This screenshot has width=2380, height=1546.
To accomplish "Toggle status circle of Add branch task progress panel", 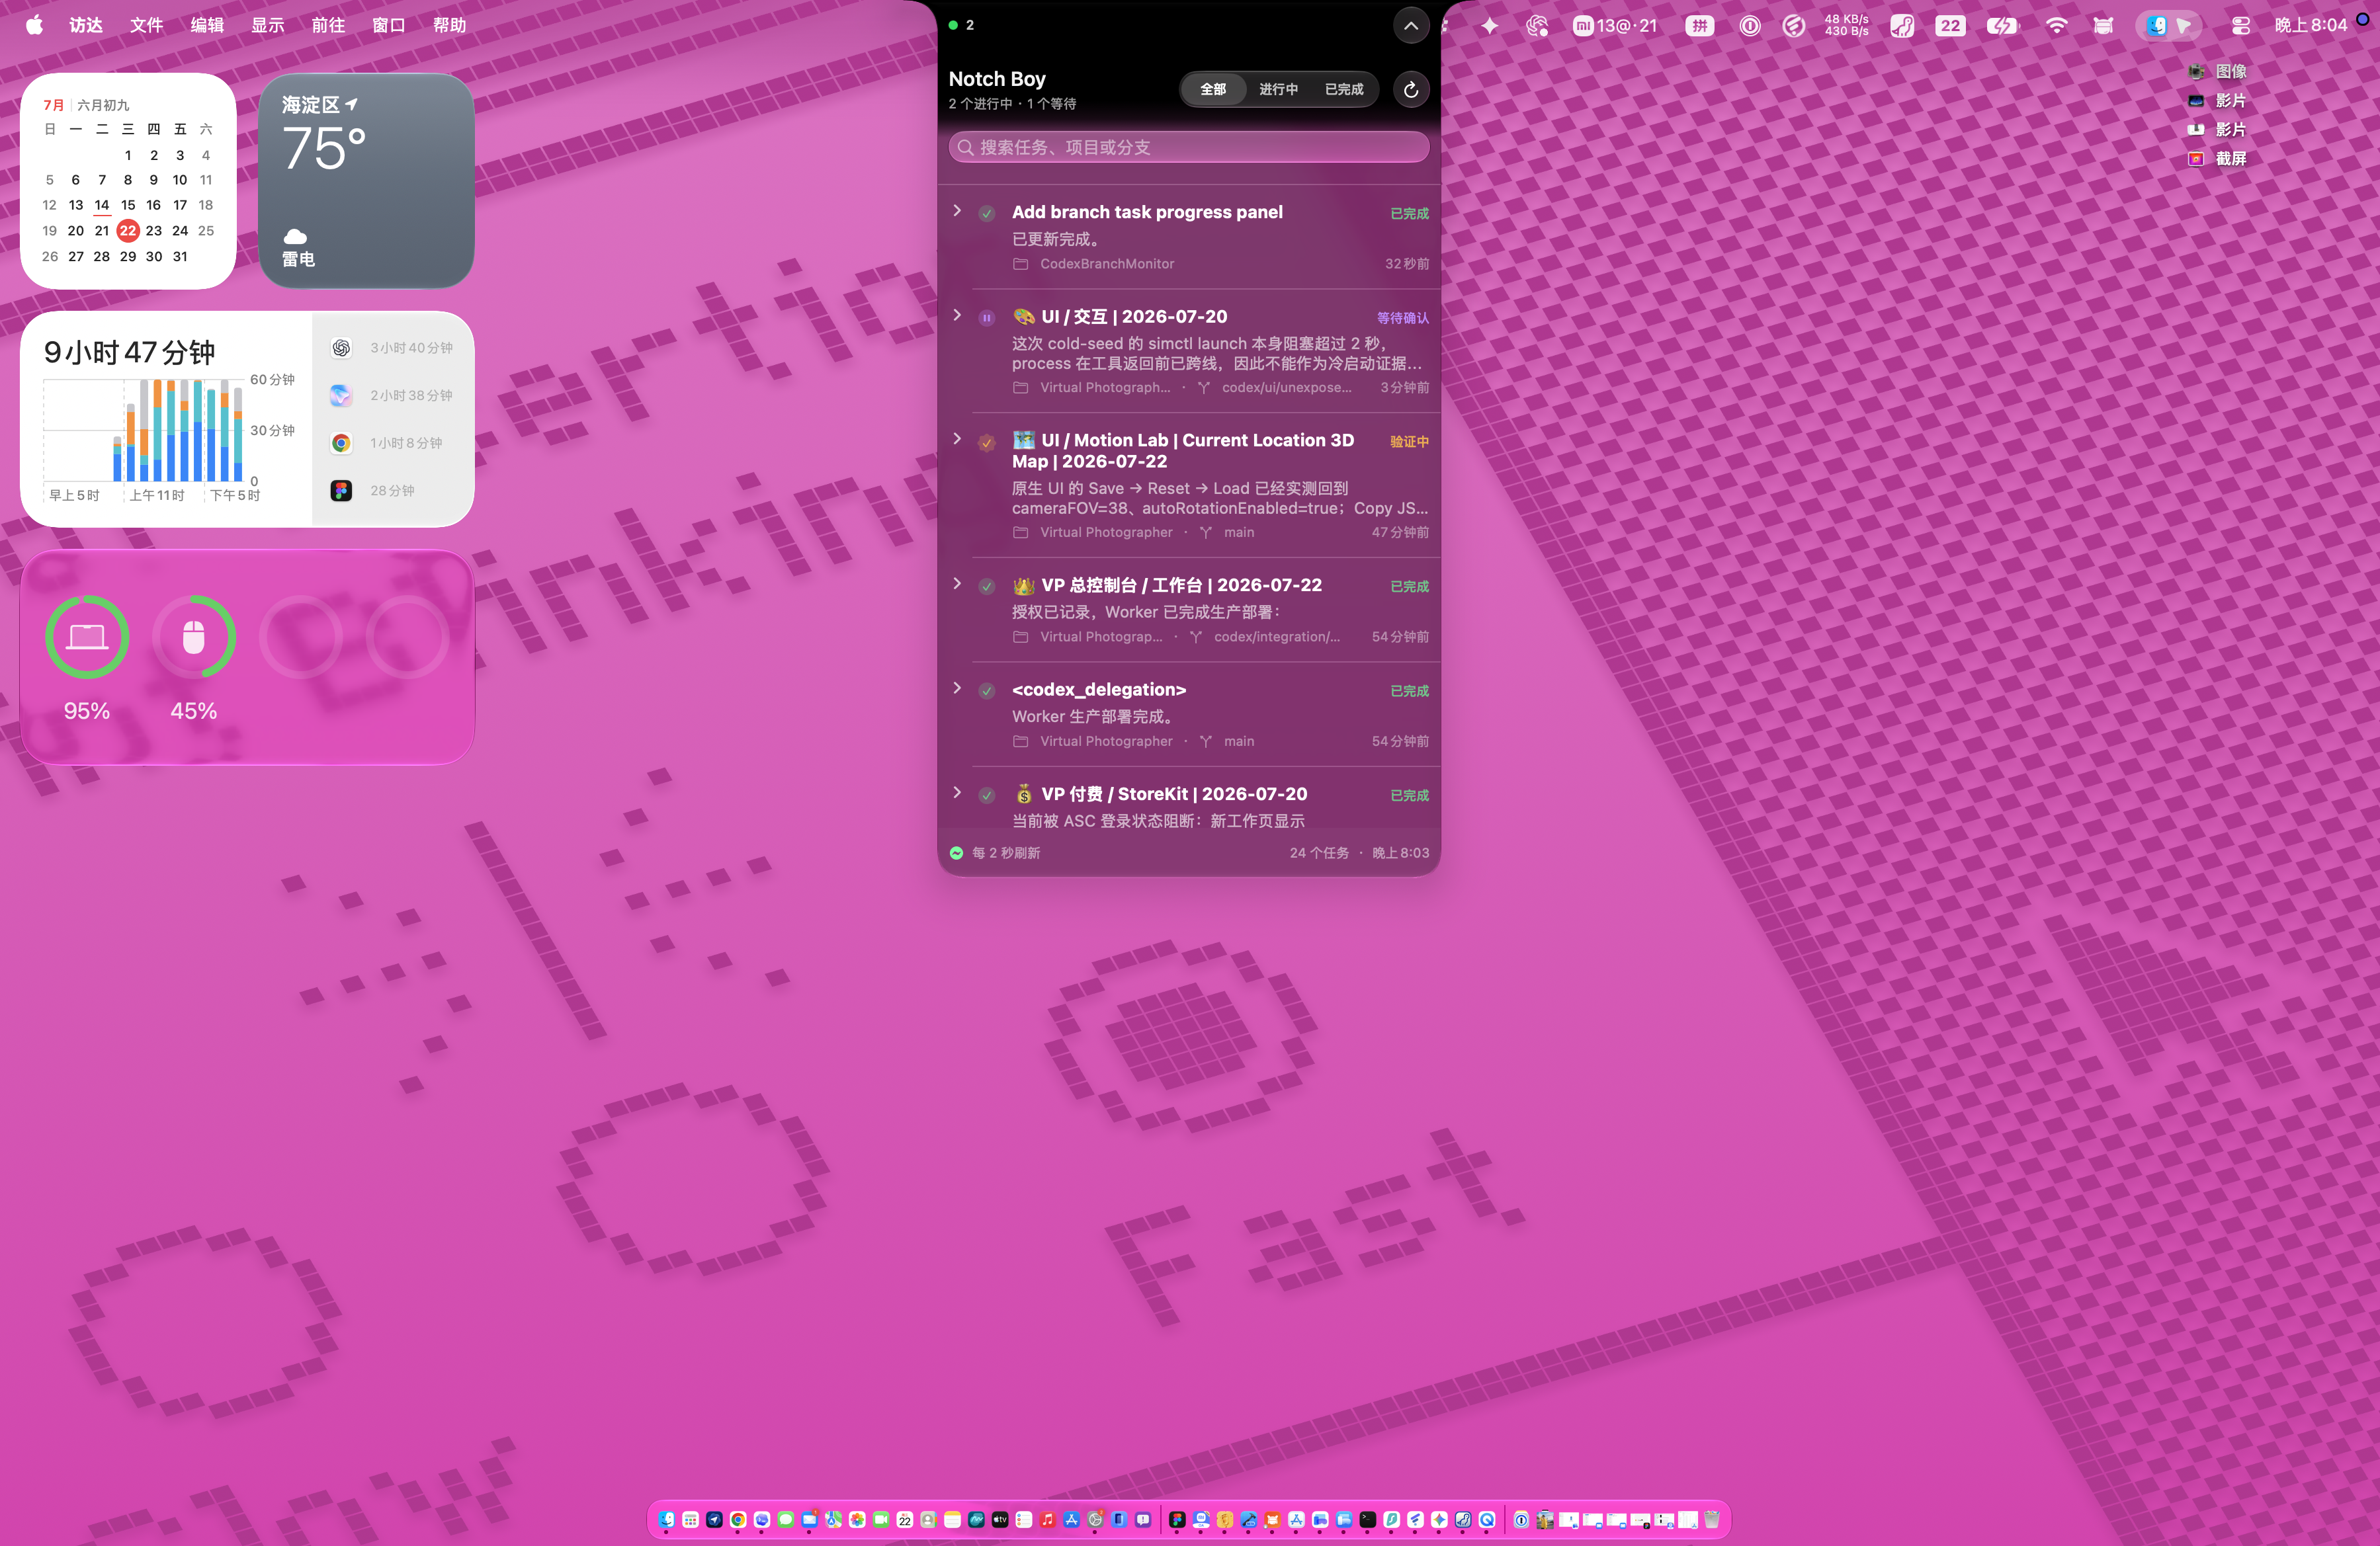I will (986, 213).
